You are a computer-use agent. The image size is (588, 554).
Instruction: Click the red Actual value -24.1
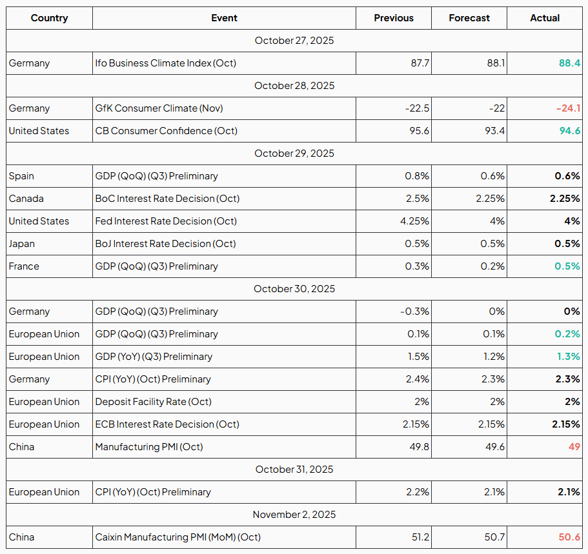click(x=568, y=108)
